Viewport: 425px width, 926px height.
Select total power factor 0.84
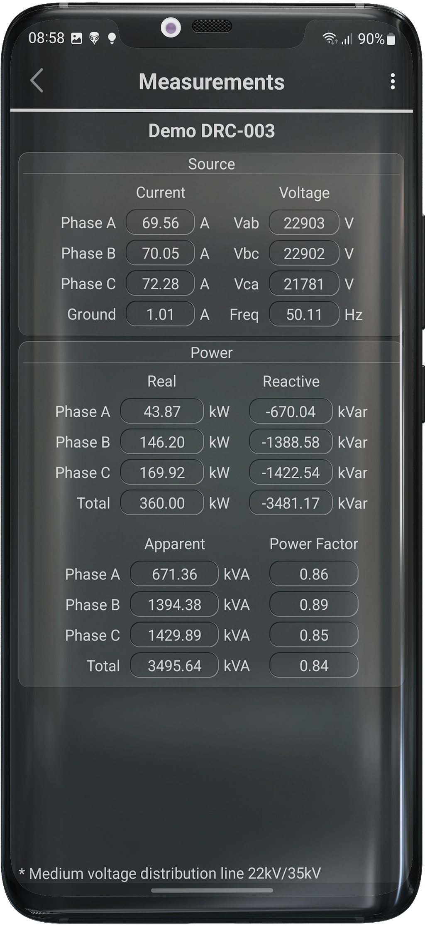[x=314, y=665]
